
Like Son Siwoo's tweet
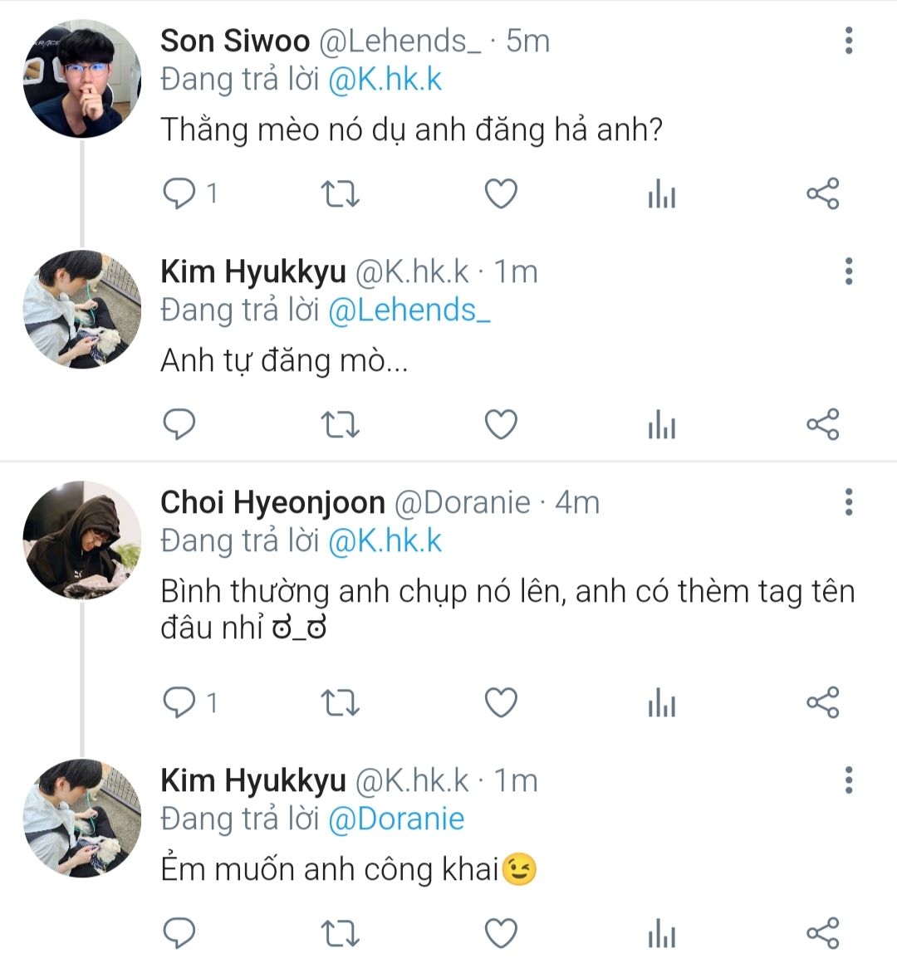pyautogui.click(x=501, y=194)
